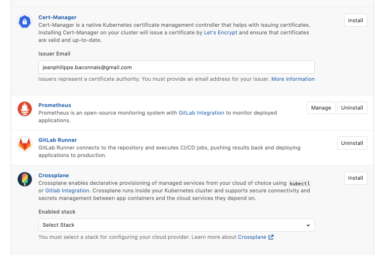Install the Cert-Manager application

pos(356,21)
